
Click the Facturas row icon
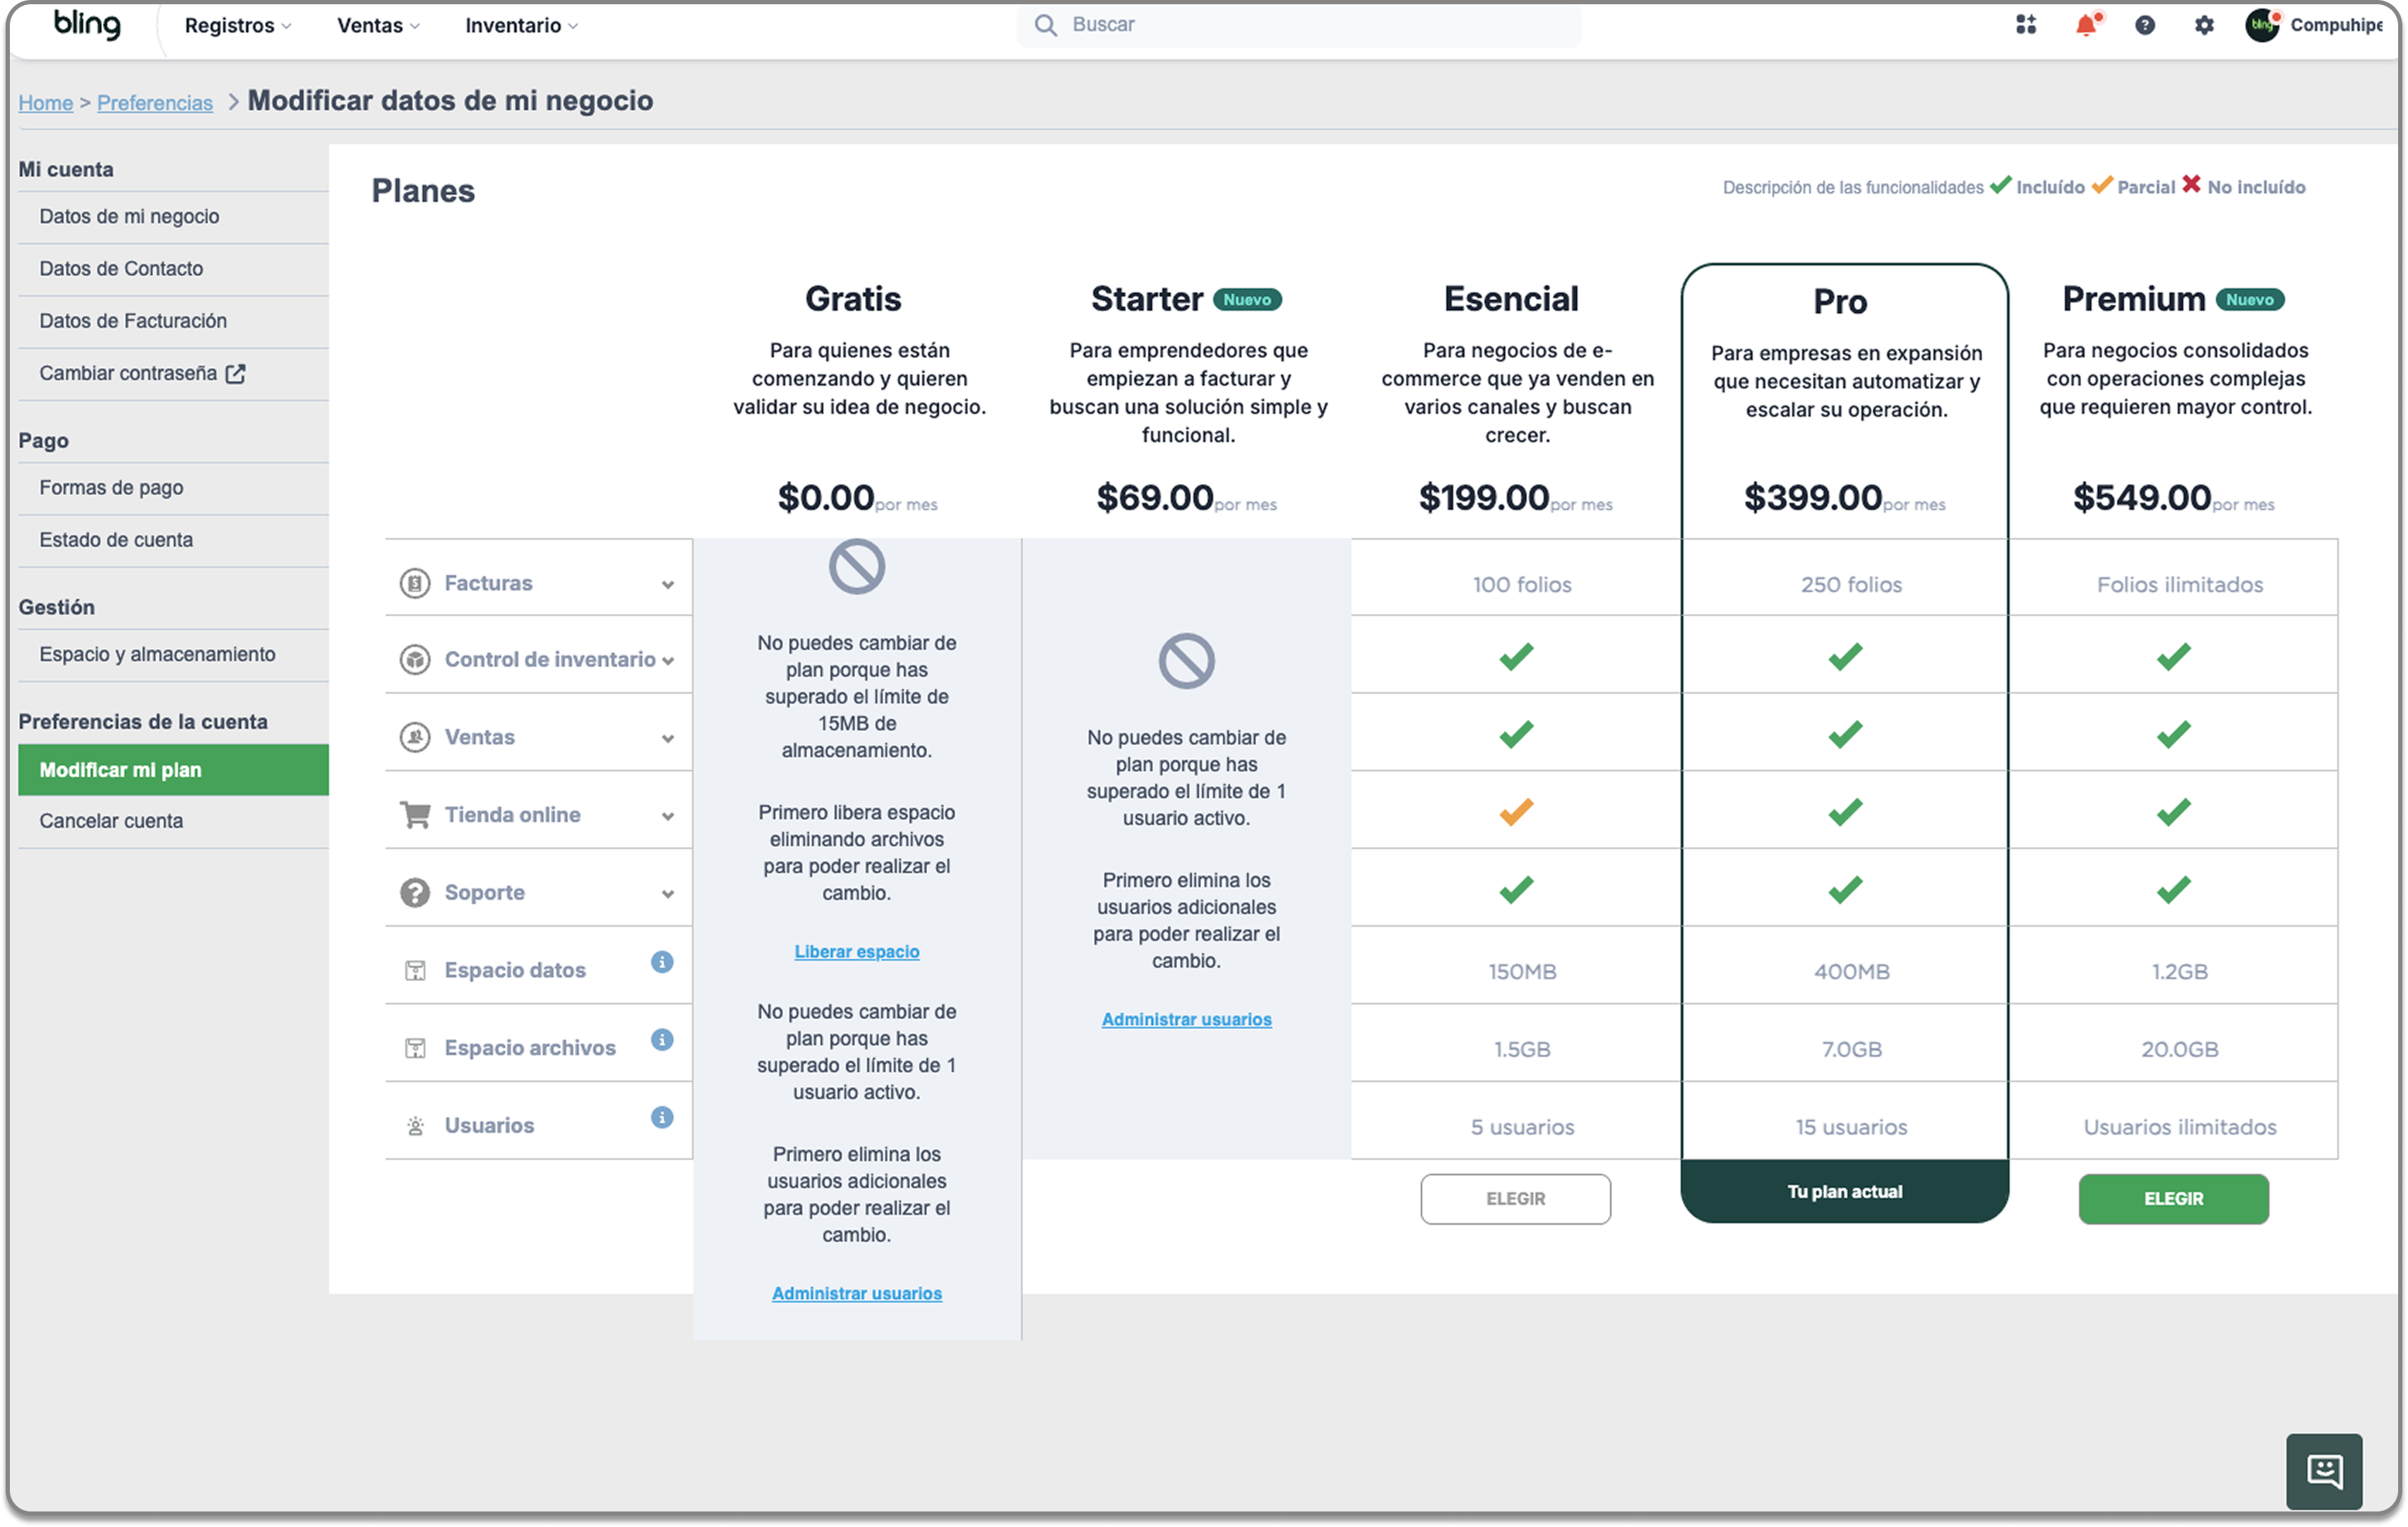coord(415,583)
